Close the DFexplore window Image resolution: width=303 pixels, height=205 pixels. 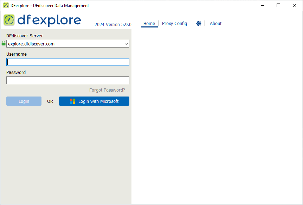294,5
